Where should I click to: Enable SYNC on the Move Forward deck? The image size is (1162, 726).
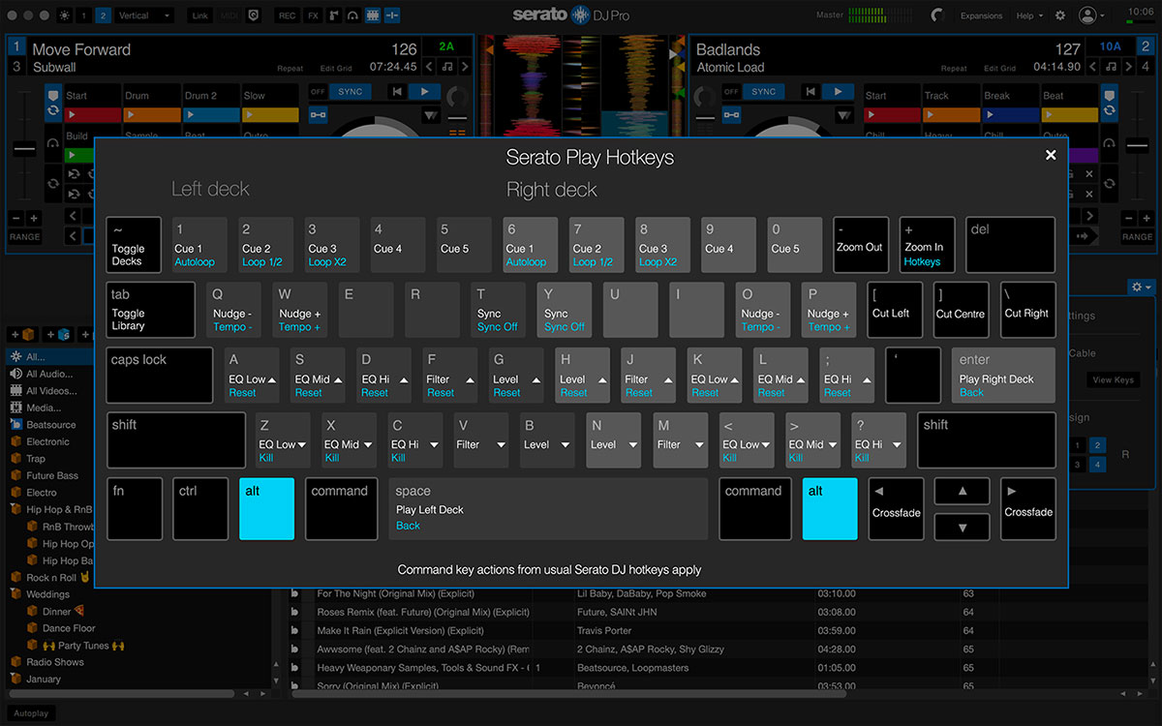point(350,91)
